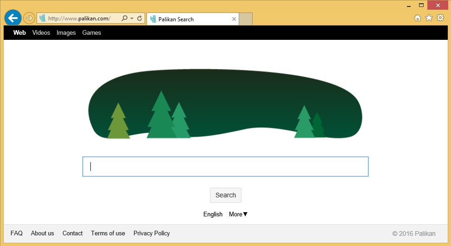
Task: Open Favorites star icon
Action: [429, 18]
